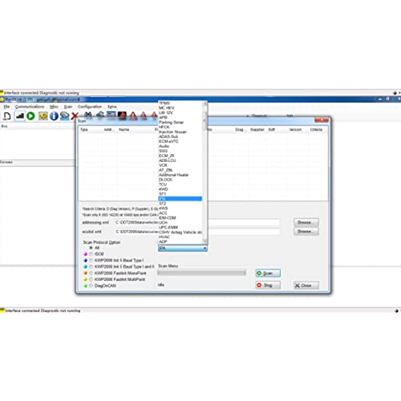This screenshot has width=401, height=401.
Task: Click the magenta dot beside ISO8
Action: [x=86, y=254]
